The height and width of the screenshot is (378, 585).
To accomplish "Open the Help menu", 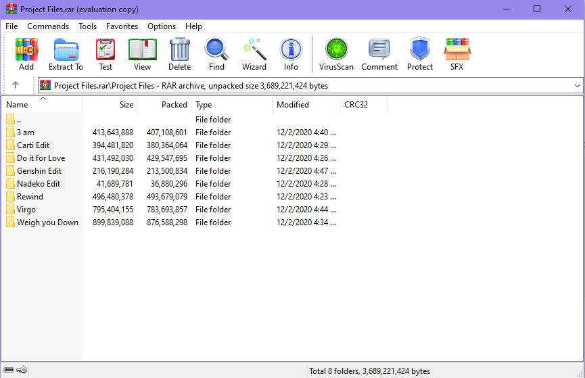I will coord(193,26).
